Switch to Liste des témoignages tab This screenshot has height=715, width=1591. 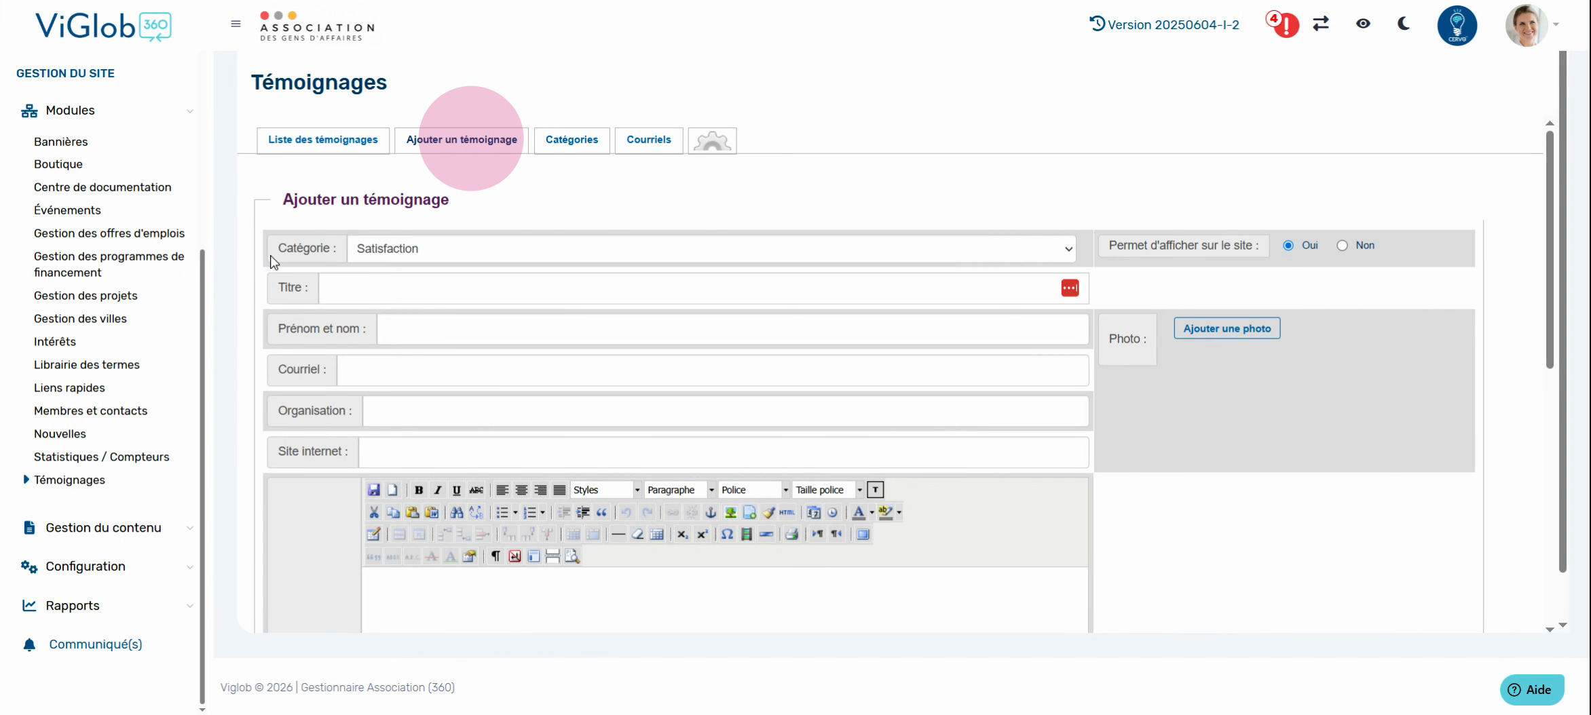[323, 140]
